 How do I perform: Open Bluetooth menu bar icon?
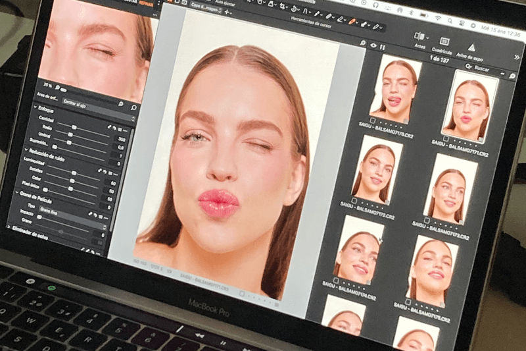412,13
